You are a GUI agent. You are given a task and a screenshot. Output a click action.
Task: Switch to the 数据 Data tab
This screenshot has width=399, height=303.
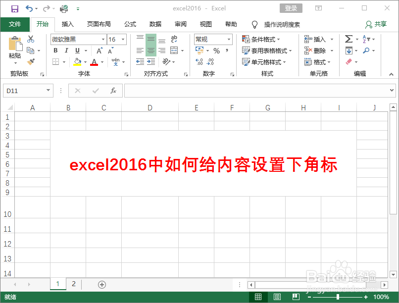[x=155, y=24]
